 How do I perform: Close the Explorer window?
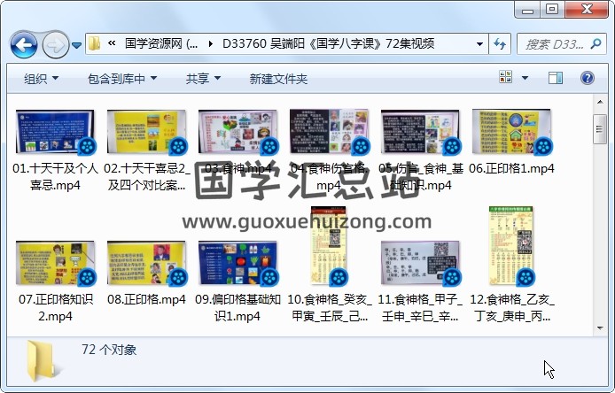587,10
